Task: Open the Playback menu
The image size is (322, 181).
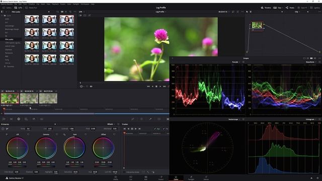Action: click(x=55, y=4)
